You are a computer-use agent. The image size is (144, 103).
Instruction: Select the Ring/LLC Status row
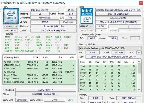39,79
